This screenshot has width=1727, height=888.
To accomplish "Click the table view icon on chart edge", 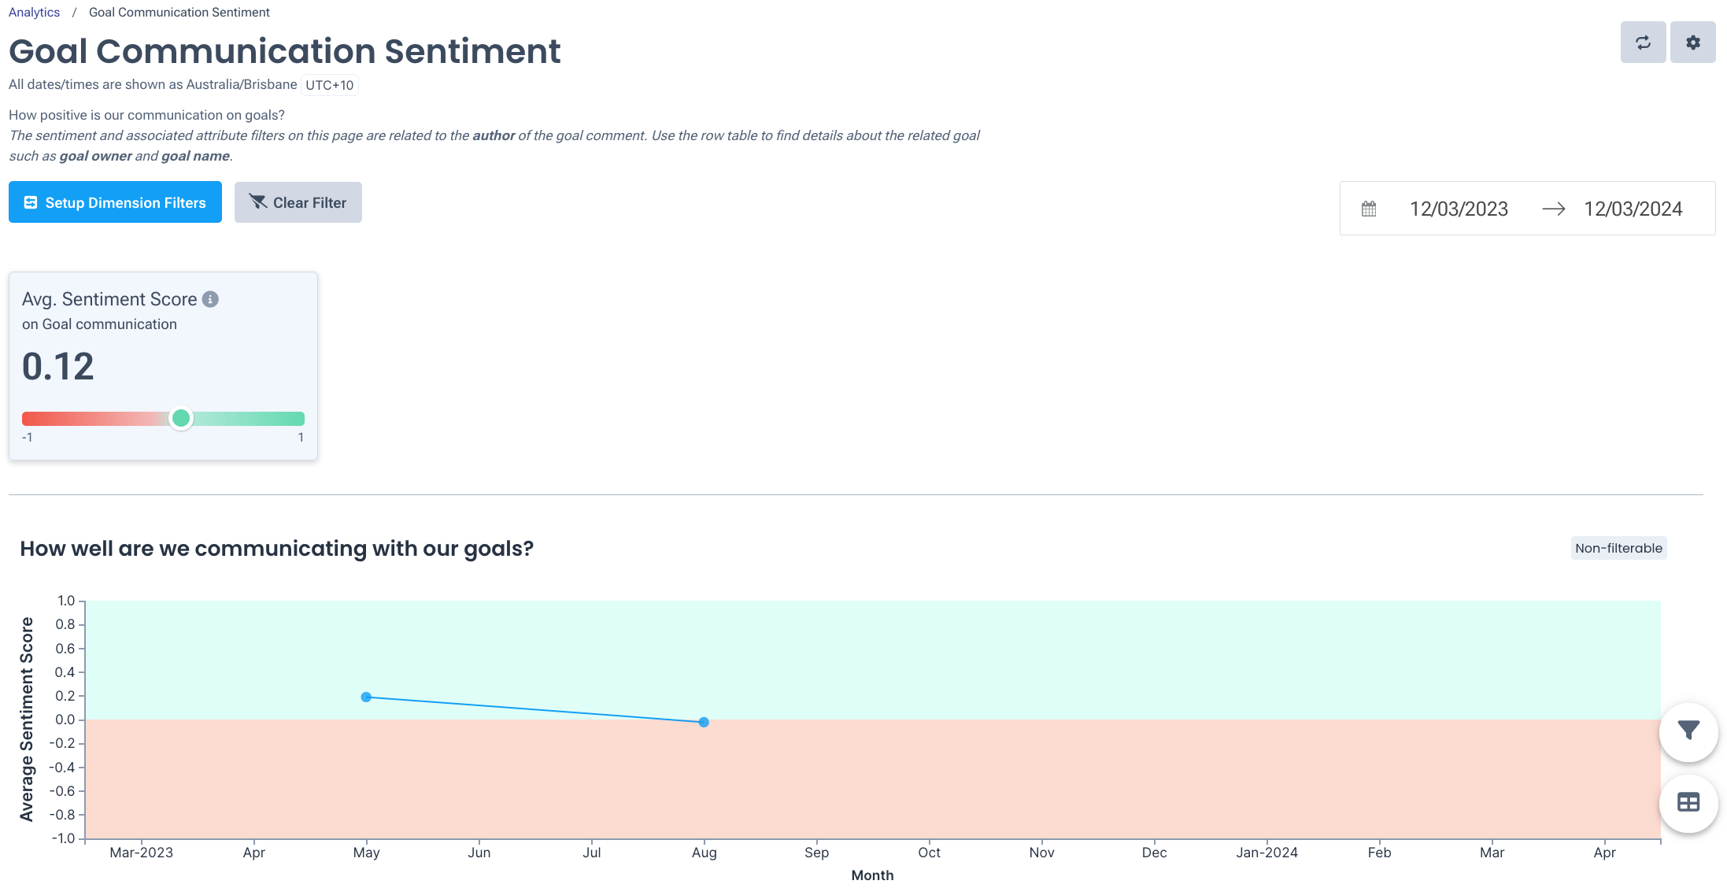I will click(x=1688, y=803).
